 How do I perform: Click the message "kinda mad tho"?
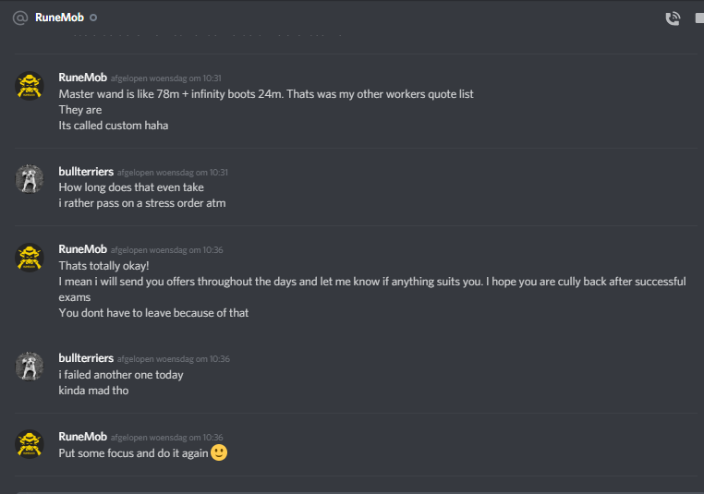pyautogui.click(x=93, y=391)
